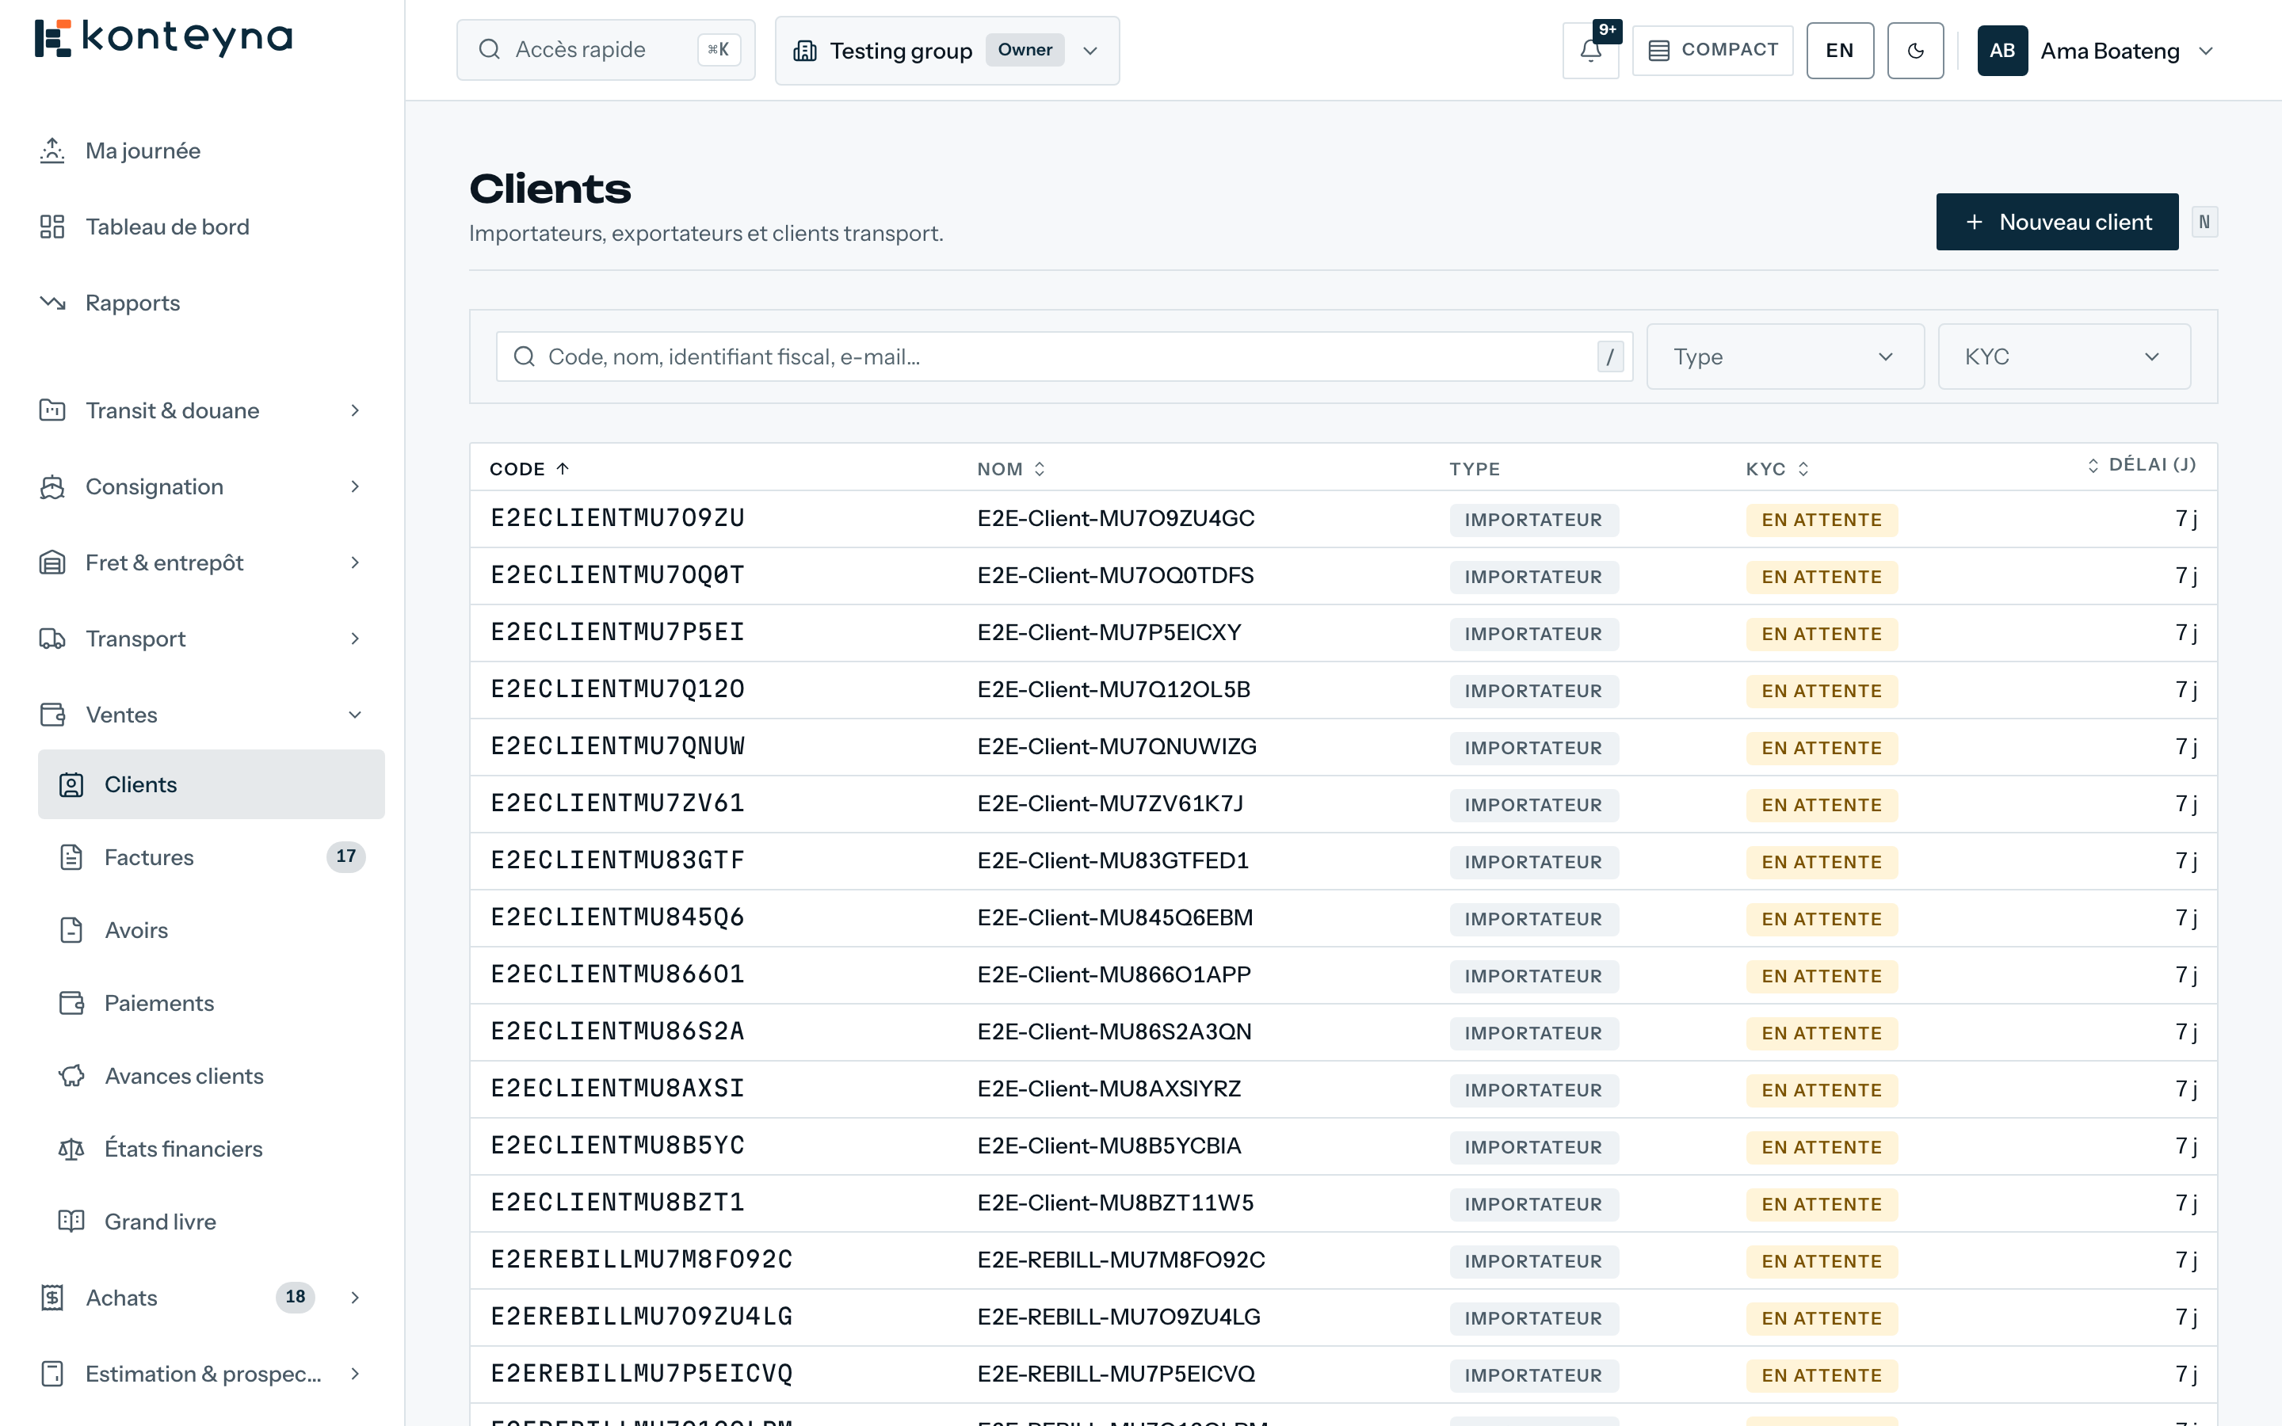Click the Estimation & prospec... icon
Screen dimensions: 2282x1426
tap(53, 1375)
